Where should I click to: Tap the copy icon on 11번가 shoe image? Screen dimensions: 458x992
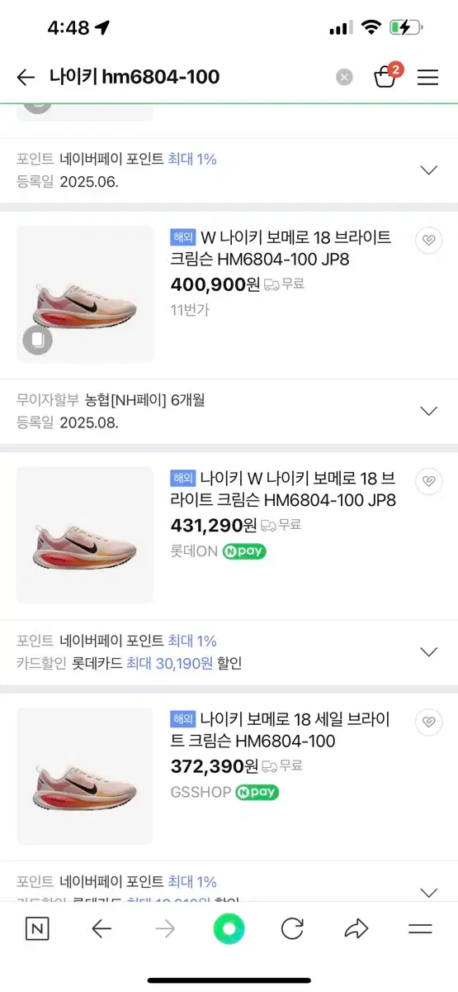point(37,340)
